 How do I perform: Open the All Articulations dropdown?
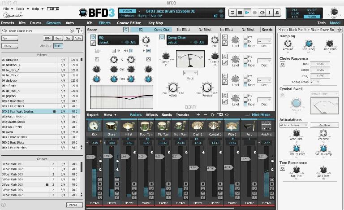click(x=293, y=125)
